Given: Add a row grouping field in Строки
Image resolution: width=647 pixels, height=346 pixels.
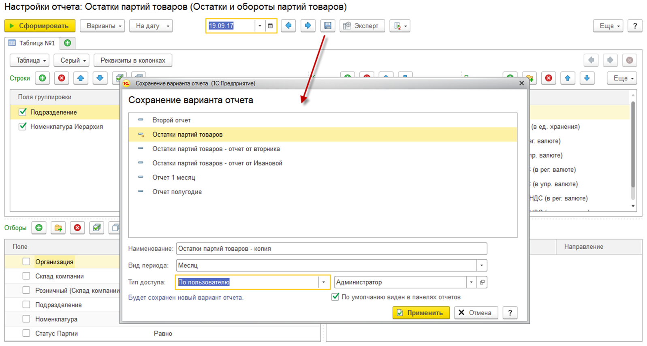Looking at the screenshot, I should [43, 78].
